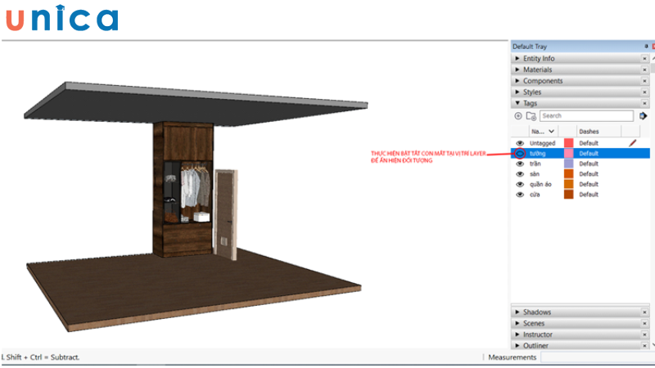Expand the Materials panel
The image size is (655, 368).
pyautogui.click(x=517, y=70)
